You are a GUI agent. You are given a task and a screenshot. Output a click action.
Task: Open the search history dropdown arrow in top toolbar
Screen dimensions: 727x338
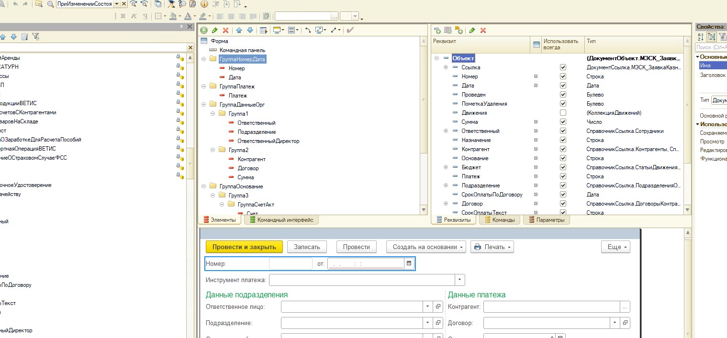117,4
